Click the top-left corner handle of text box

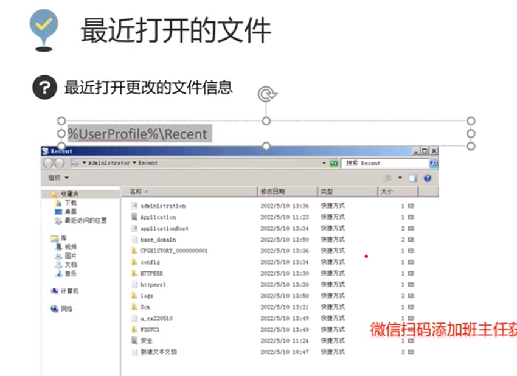pyautogui.click(x=61, y=121)
